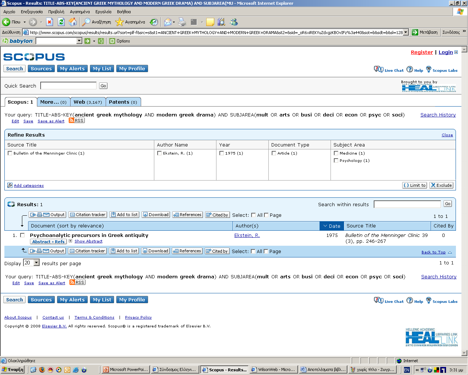Open the Babylon search box dropdown
Screen dimensions: 468x375
coord(79,41)
